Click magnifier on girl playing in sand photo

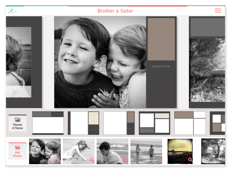click(92, 159)
